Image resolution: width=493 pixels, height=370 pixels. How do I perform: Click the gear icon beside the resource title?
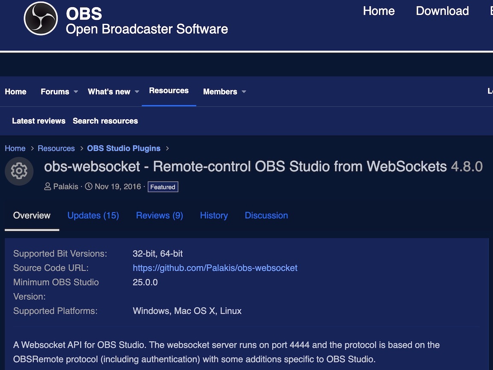coord(19,171)
